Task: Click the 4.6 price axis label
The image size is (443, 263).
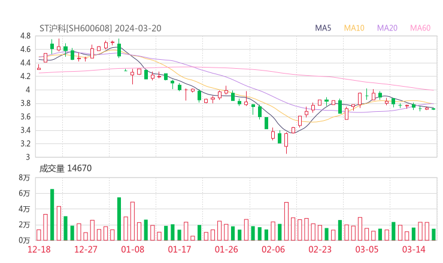Action: [x=25, y=50]
